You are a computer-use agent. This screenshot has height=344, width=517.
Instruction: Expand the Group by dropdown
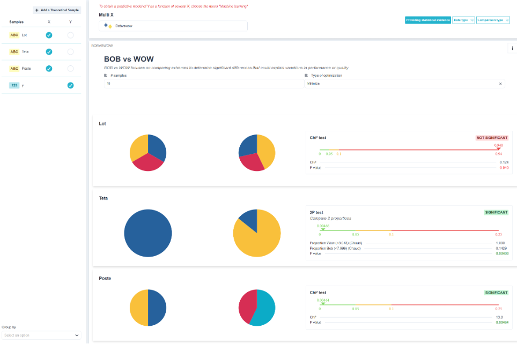pos(41,335)
